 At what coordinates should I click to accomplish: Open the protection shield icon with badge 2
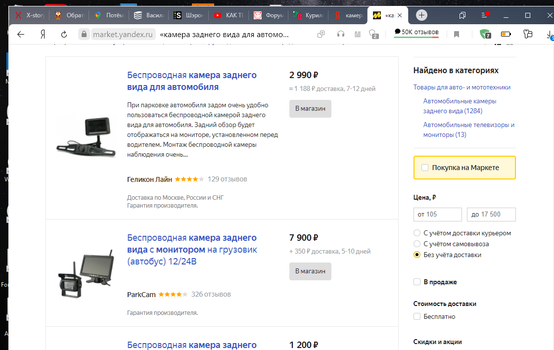(374, 34)
